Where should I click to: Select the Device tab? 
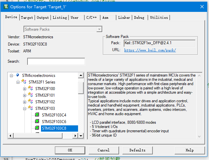click(11, 17)
